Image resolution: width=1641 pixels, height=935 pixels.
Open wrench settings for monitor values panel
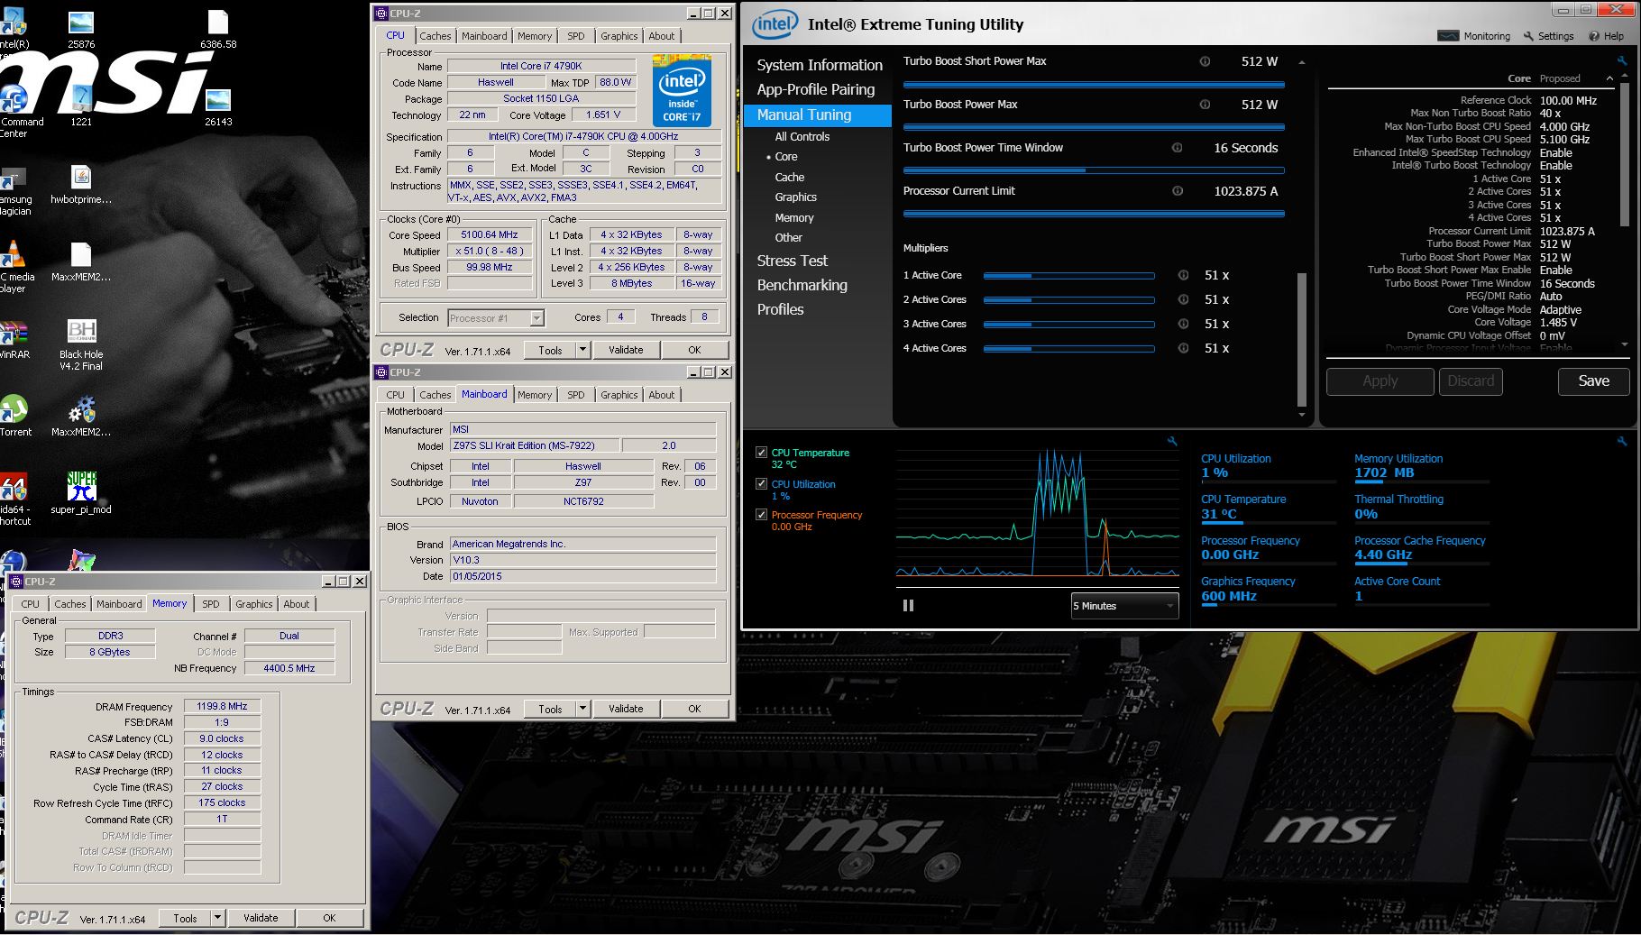[x=1622, y=442]
